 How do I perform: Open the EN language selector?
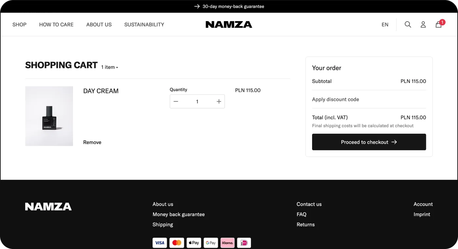[x=385, y=24]
